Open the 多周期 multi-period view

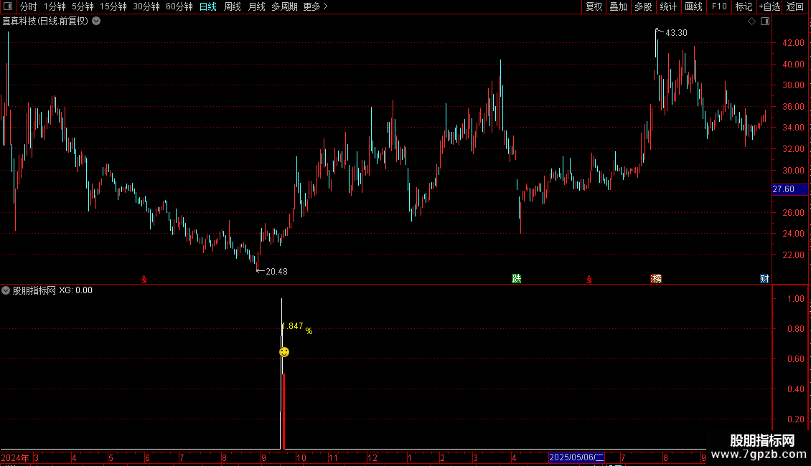tap(284, 6)
